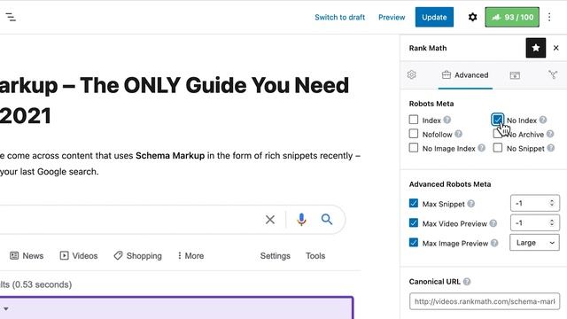567x319 pixels.
Task: Click the help icon next to Canonical URL
Action: (x=467, y=282)
